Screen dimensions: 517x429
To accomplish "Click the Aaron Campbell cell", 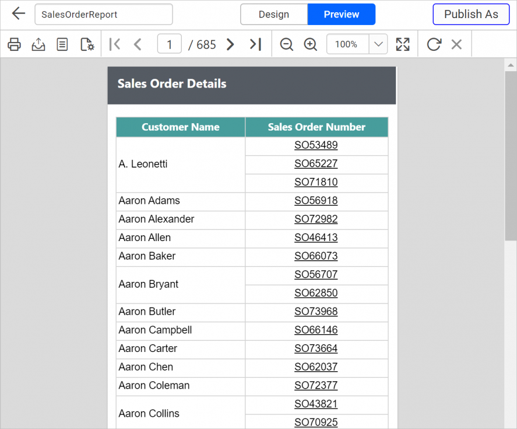I will (181, 331).
